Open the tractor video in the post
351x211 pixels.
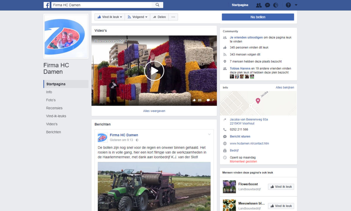tap(154, 186)
